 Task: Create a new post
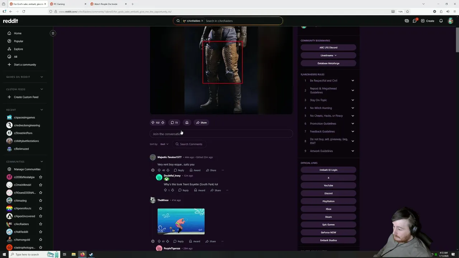tap(427, 21)
